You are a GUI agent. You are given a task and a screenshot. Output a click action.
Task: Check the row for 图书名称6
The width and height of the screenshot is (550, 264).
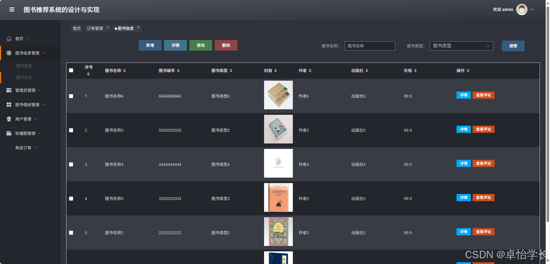pos(71,96)
